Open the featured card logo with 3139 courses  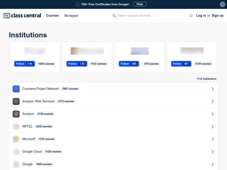click(x=192, y=51)
